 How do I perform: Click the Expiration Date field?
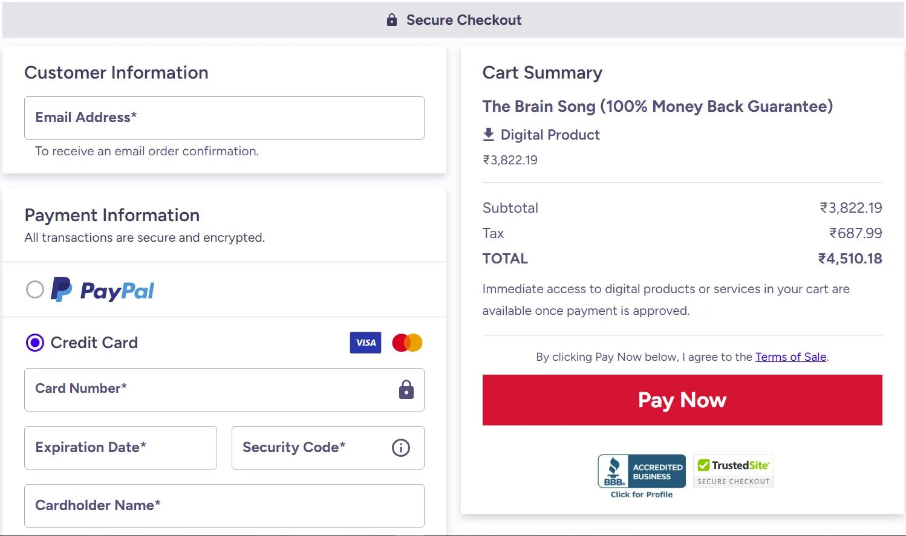[120, 448]
